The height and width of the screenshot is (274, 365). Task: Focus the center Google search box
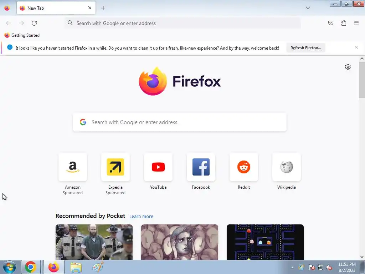pos(180,122)
